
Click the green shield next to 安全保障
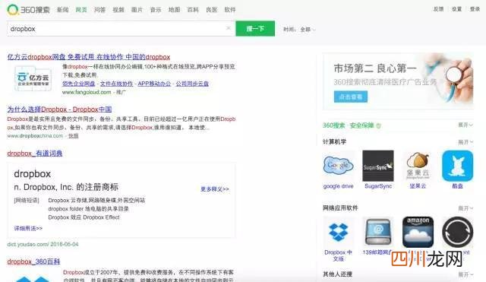point(378,125)
